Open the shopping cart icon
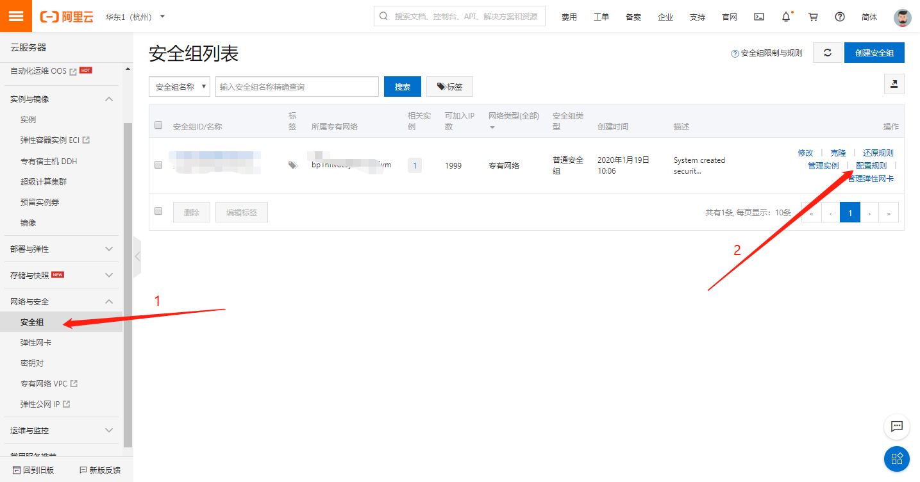This screenshot has height=482, width=920. coord(812,17)
